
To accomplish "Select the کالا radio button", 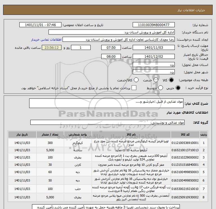I will click(171, 80).
